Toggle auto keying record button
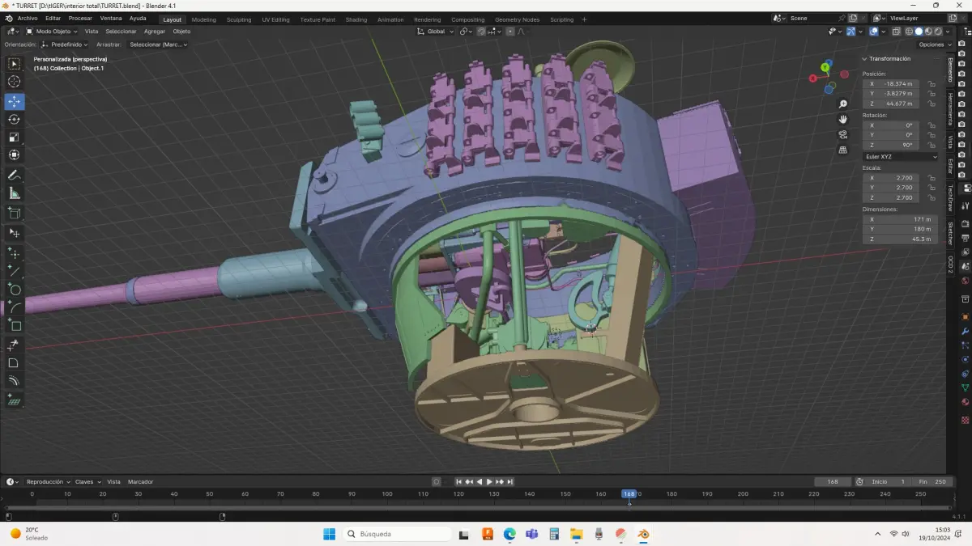The width and height of the screenshot is (972, 546). pos(437,481)
